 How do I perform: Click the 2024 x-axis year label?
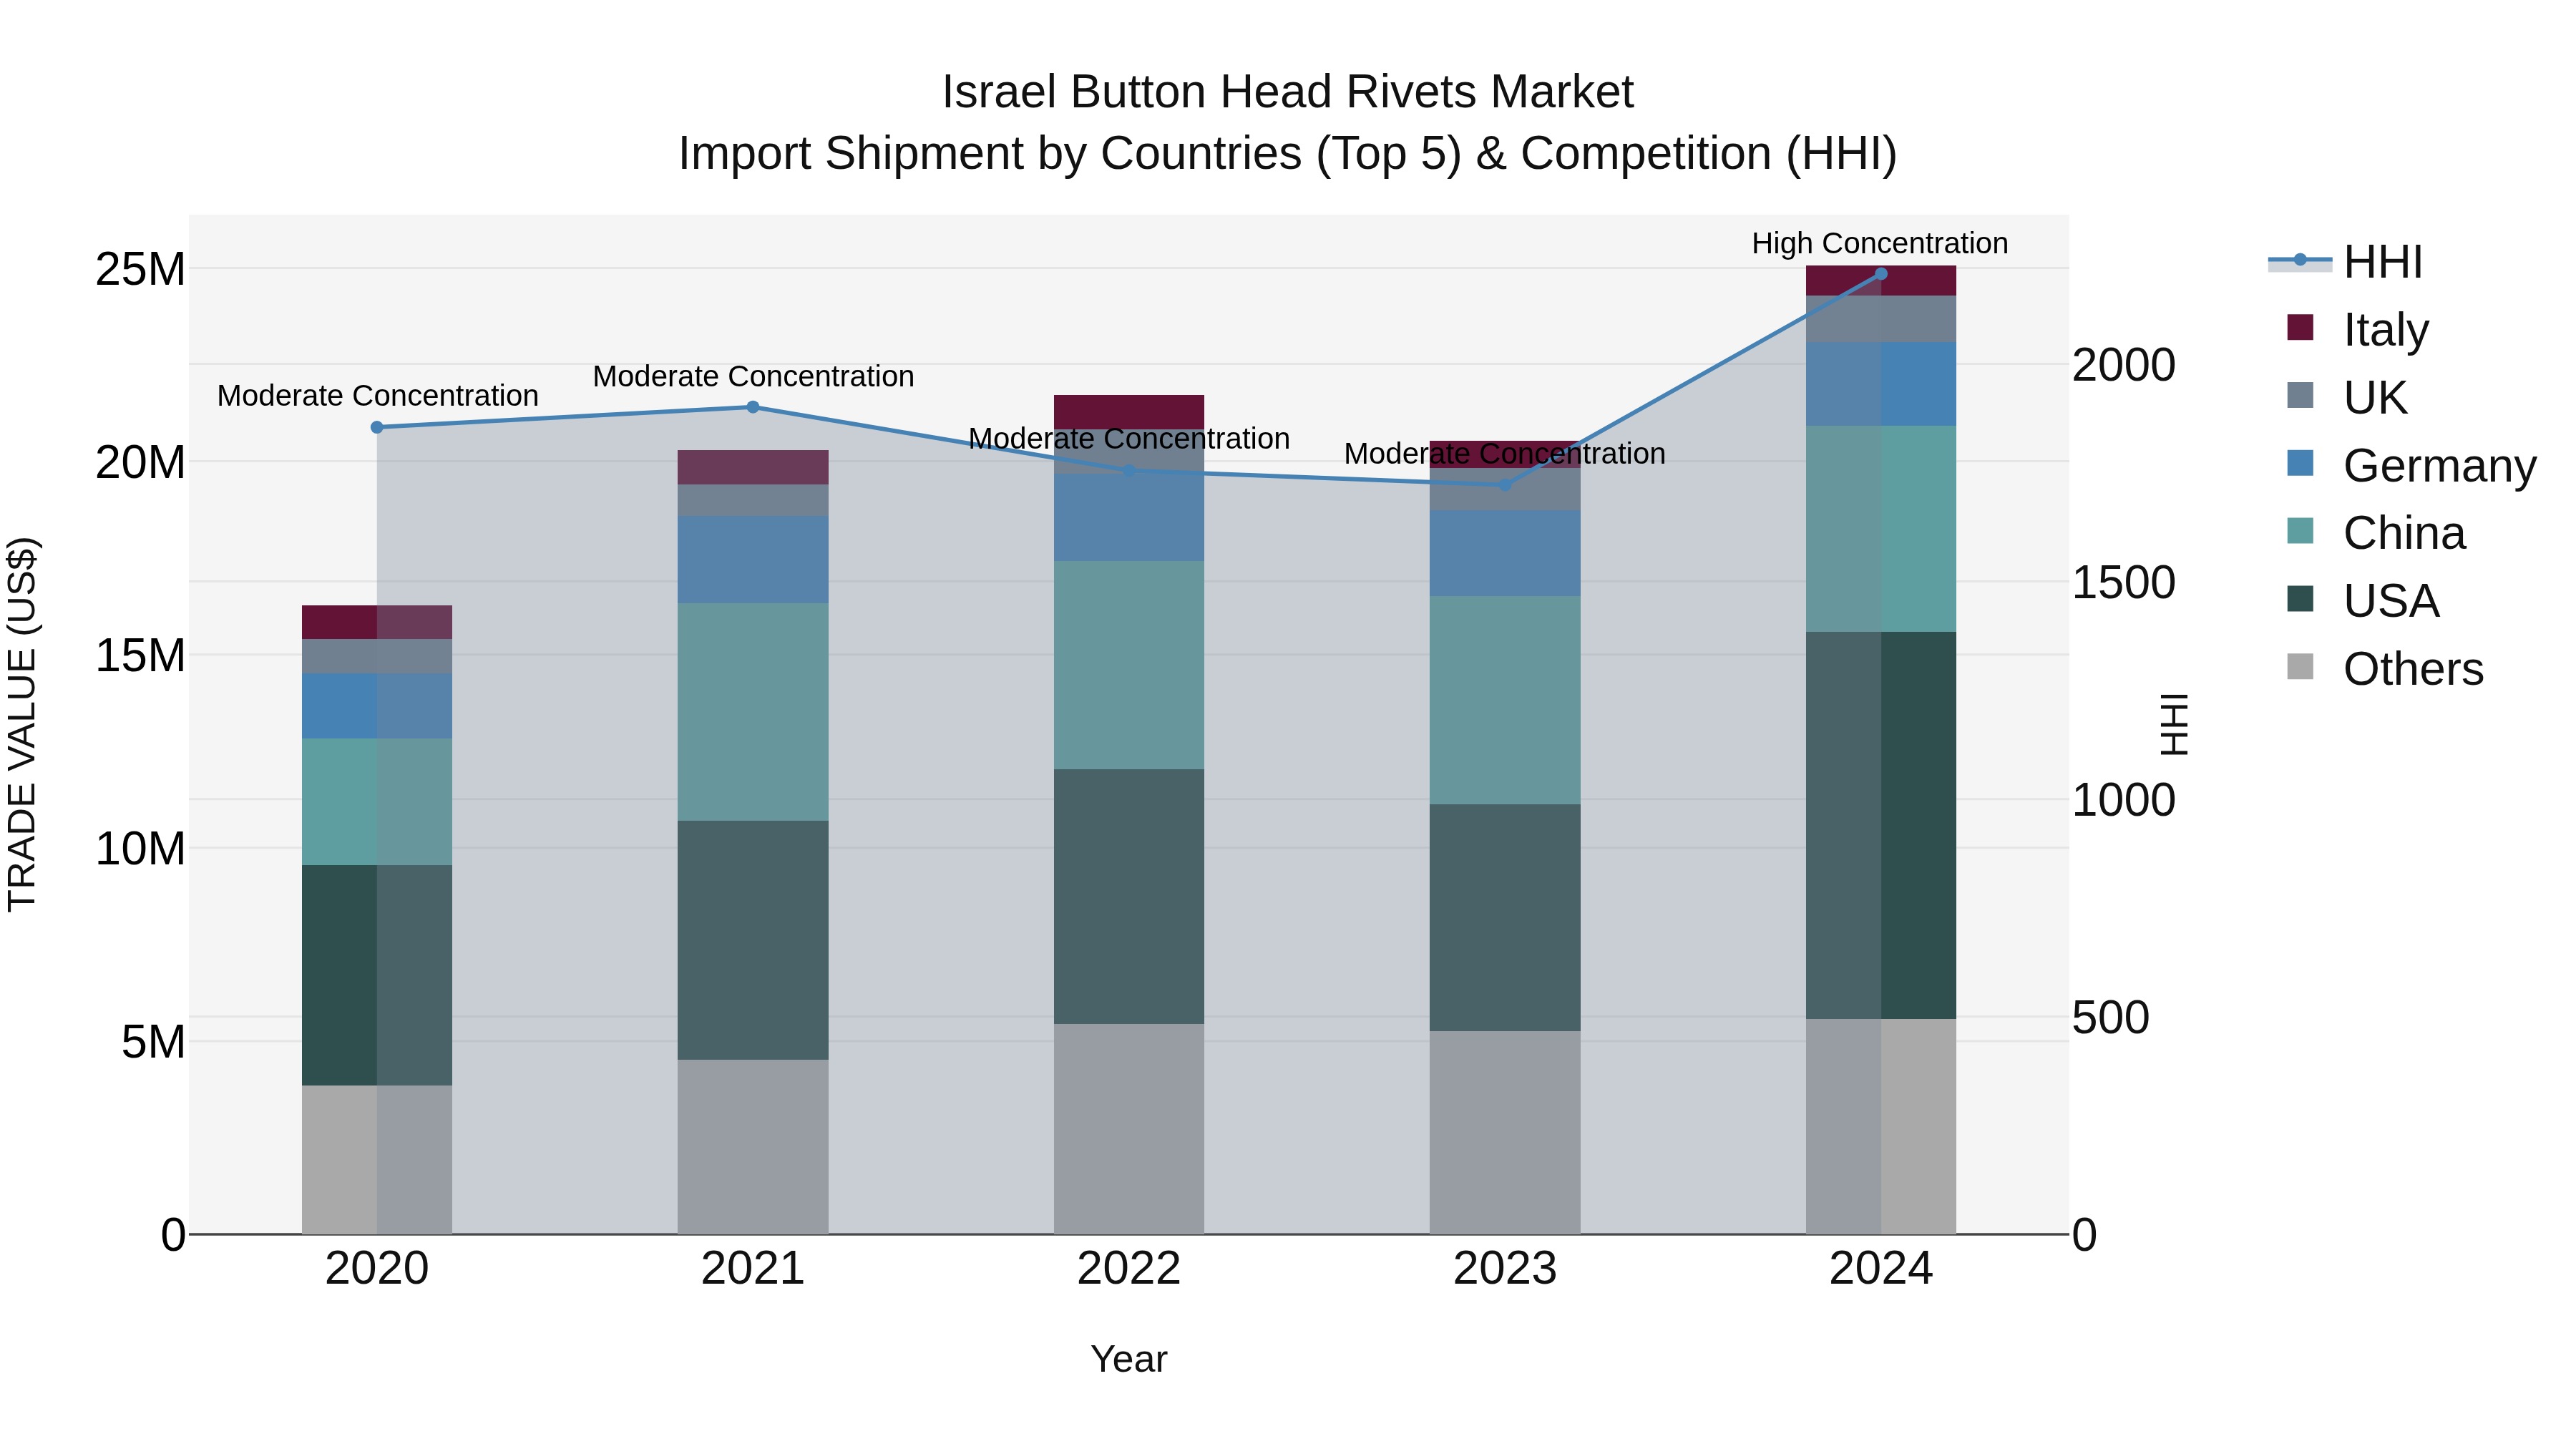click(1881, 1269)
